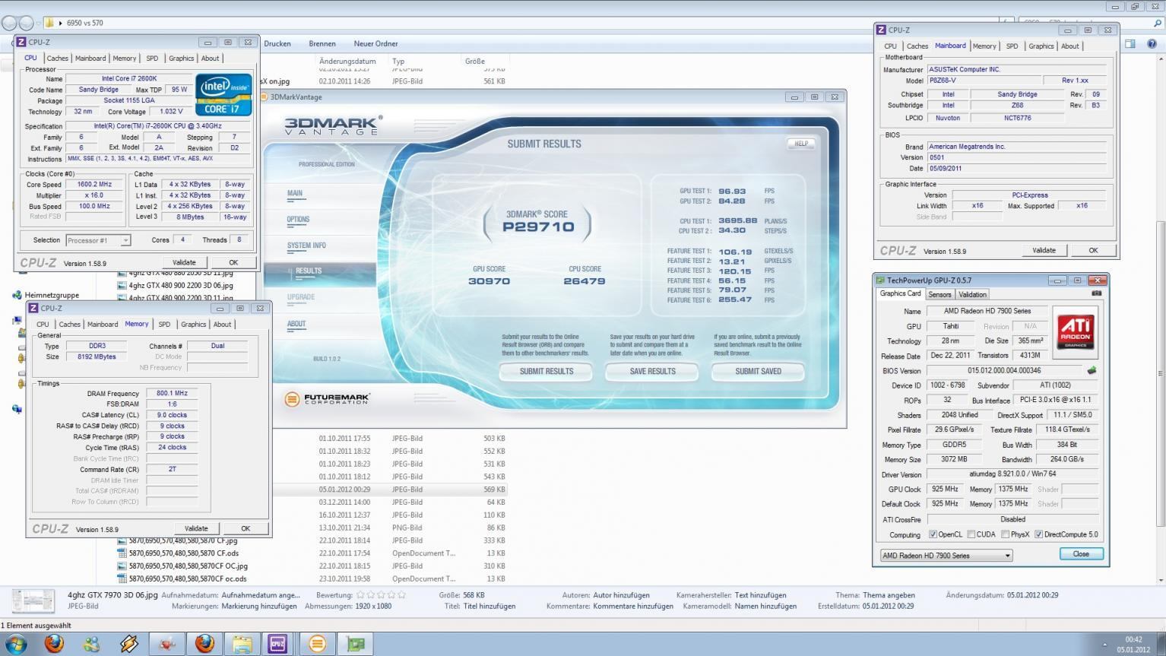Click Neuer Ordner in Explorer toolbar
Image resolution: width=1166 pixels, height=656 pixels.
click(375, 43)
